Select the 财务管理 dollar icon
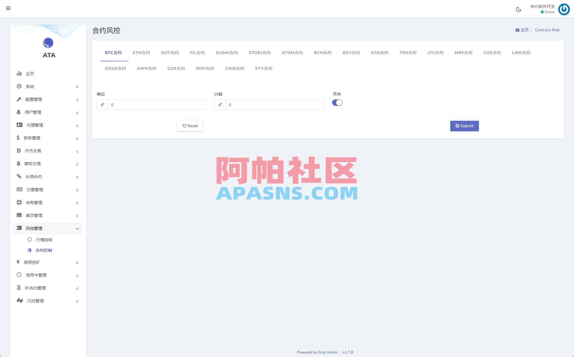 18,138
